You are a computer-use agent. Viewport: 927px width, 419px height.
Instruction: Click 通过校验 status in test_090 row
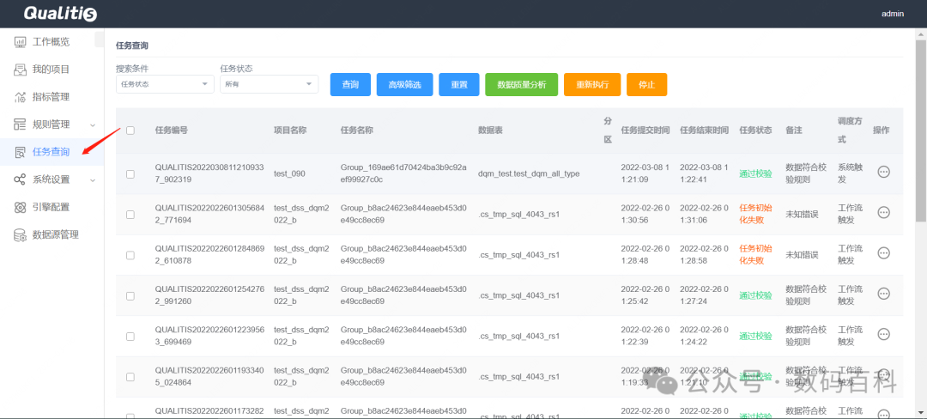pyautogui.click(x=755, y=173)
